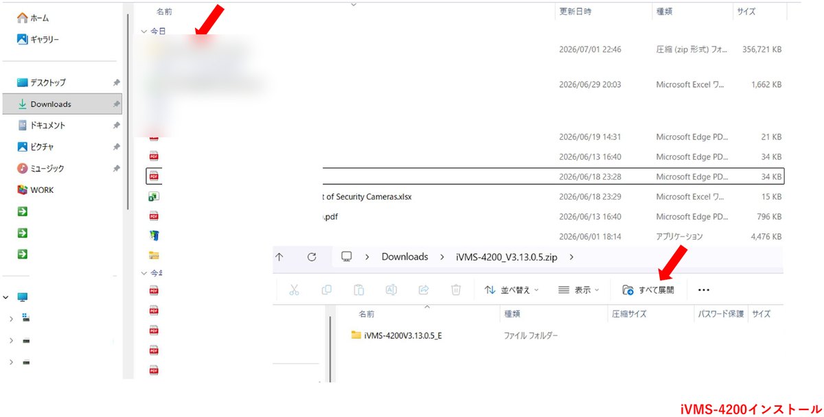The height and width of the screenshot is (417, 824).
Task: Click the Copy icon in zip window toolbar
Action: (x=326, y=290)
